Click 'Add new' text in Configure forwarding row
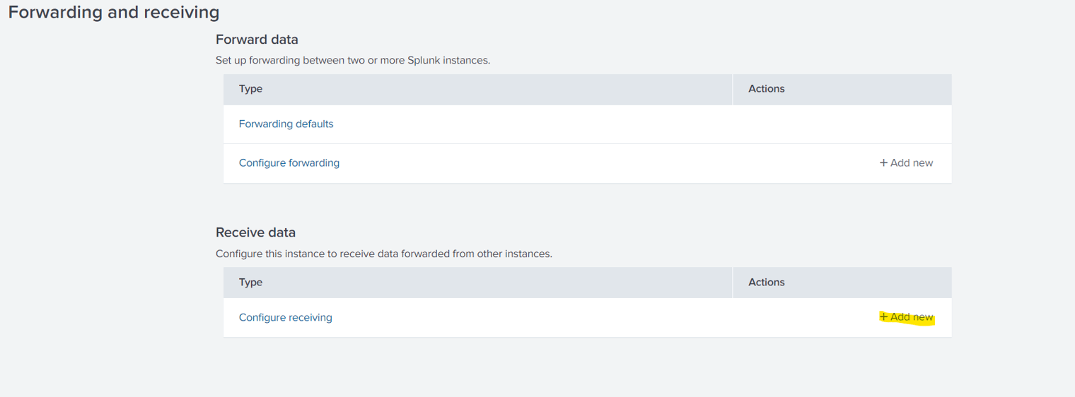 (912, 163)
